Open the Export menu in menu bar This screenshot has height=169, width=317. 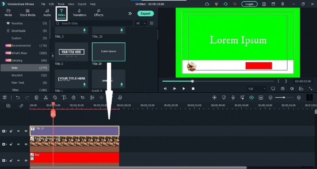click(82, 4)
